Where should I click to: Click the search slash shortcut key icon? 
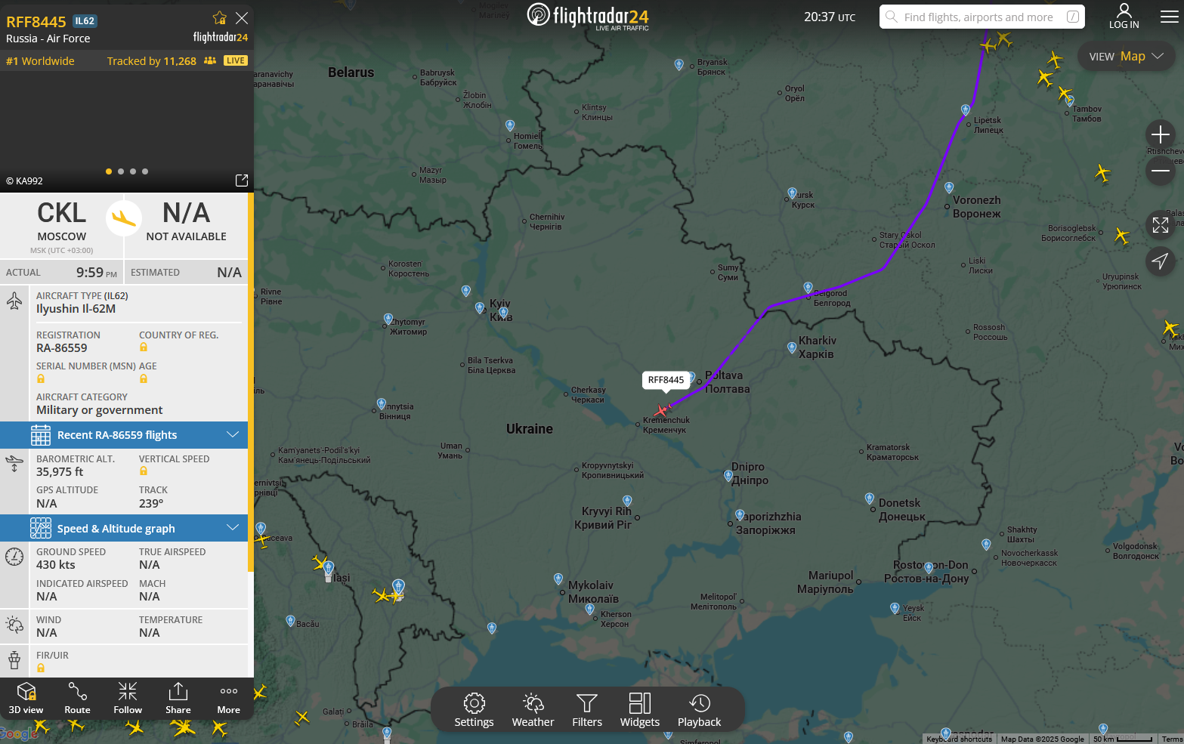pyautogui.click(x=1073, y=17)
